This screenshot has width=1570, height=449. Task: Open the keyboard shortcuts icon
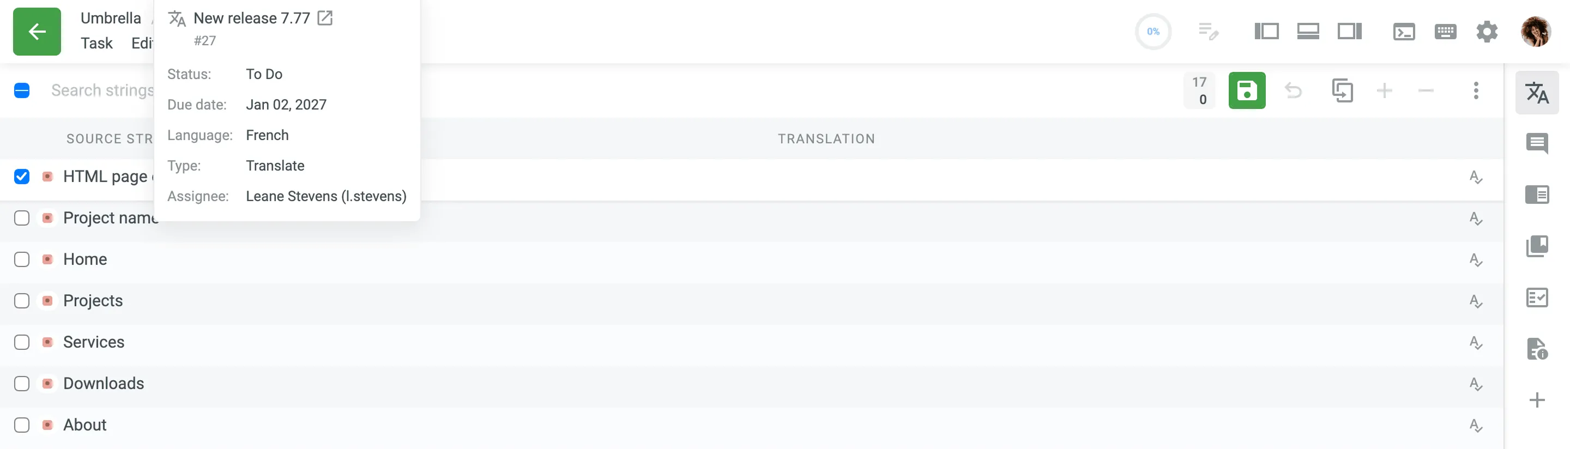pyautogui.click(x=1445, y=32)
